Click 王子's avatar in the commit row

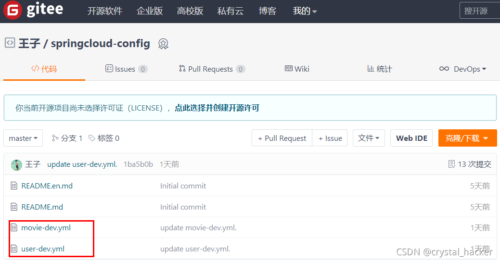pos(16,165)
